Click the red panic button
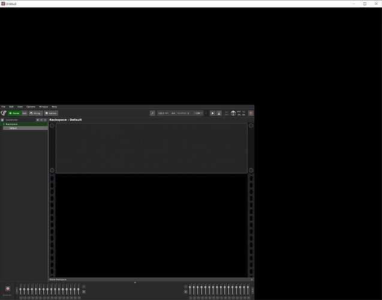382x300 pixels. point(251,113)
